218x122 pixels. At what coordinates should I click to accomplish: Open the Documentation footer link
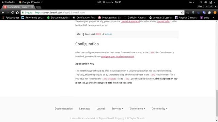[64, 108]
